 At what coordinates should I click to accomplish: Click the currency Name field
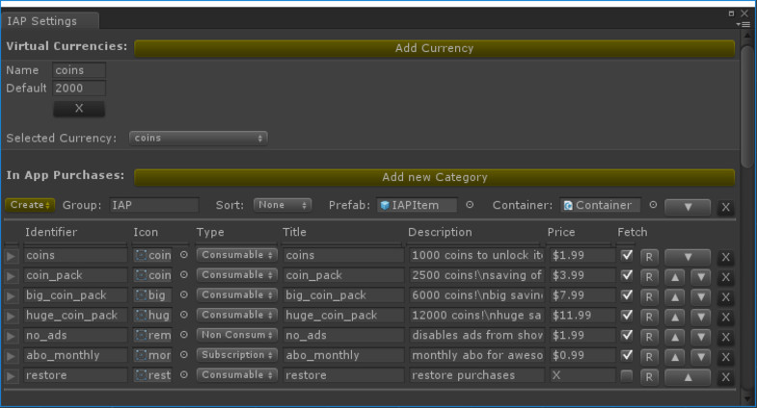79,70
